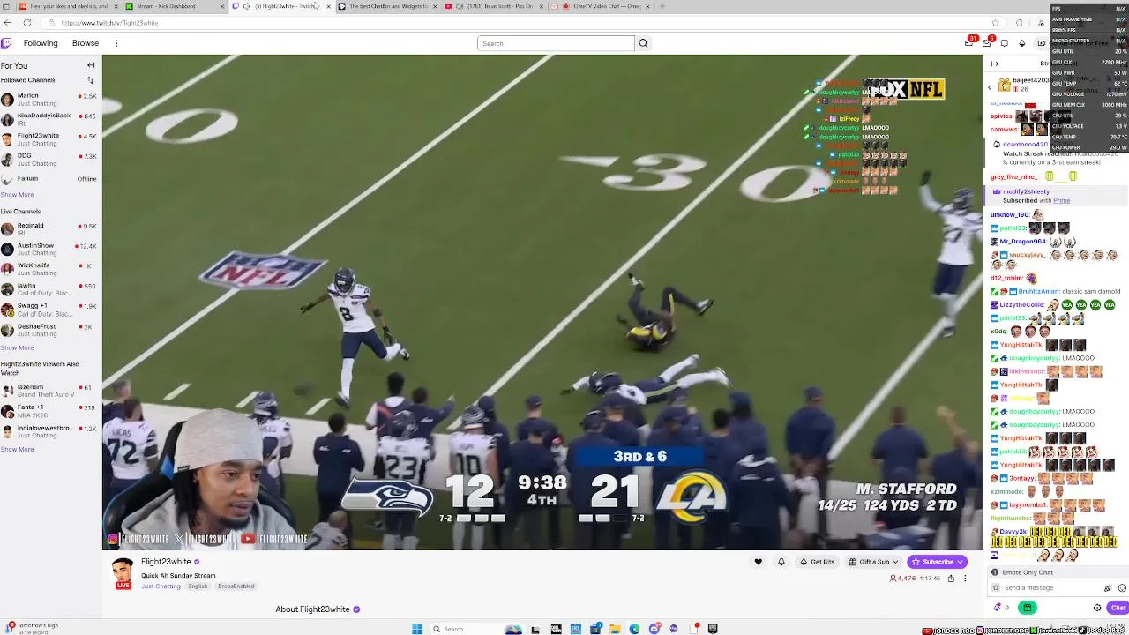Open Marlon's channel in the sidebar
This screenshot has width=1129, height=635.
(49, 100)
